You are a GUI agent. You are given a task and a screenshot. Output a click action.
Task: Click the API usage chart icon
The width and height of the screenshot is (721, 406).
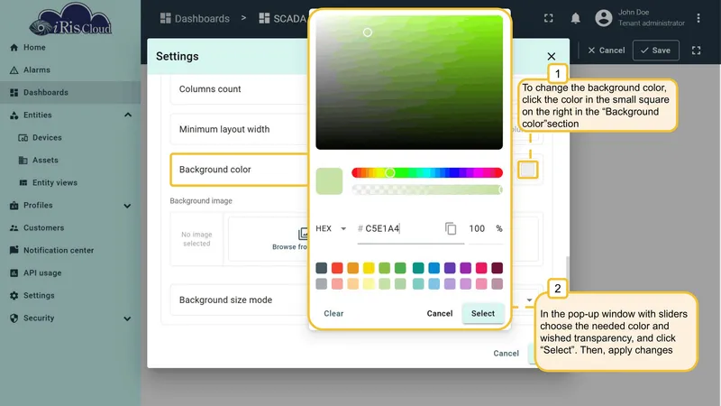(14, 273)
